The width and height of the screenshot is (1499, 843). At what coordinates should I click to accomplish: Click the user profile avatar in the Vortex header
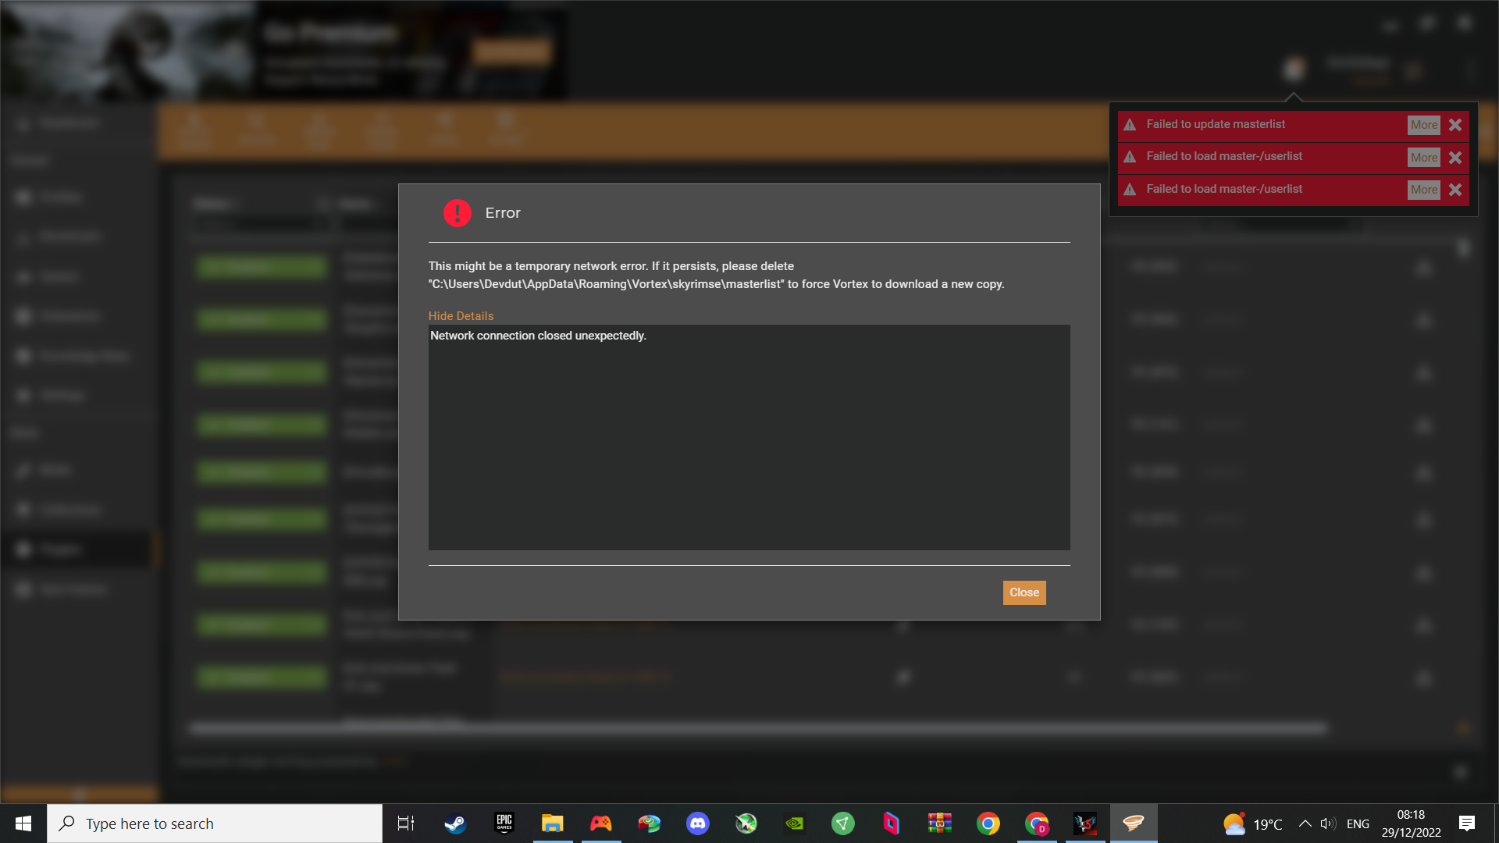(1294, 69)
